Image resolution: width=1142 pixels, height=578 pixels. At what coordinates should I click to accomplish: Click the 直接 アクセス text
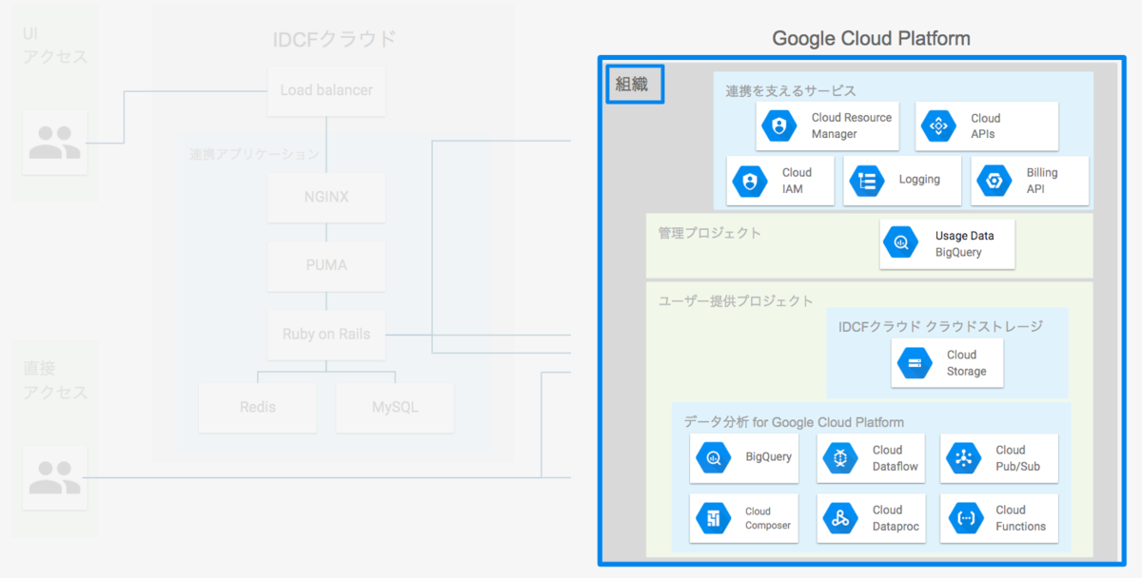(55, 380)
